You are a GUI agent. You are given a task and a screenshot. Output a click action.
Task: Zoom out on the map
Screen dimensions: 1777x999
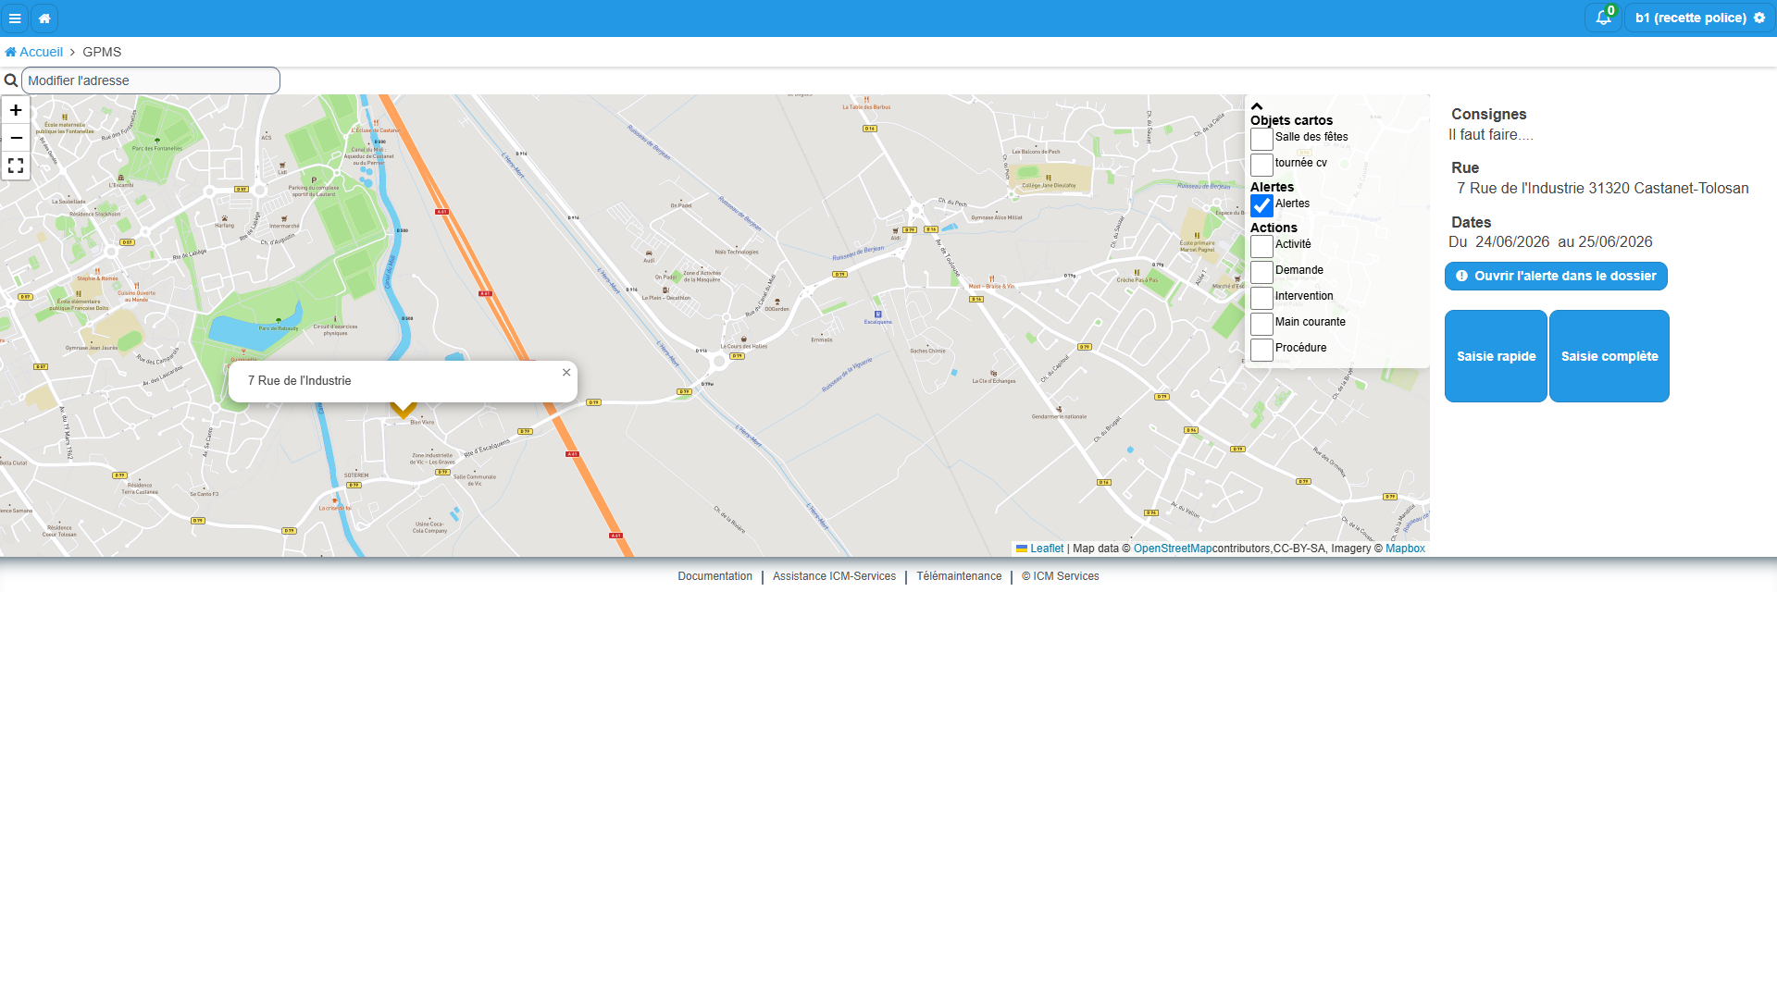pos(16,138)
